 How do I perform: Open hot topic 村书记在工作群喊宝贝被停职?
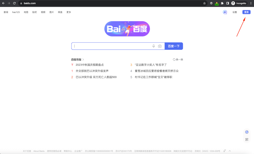(x=153, y=77)
